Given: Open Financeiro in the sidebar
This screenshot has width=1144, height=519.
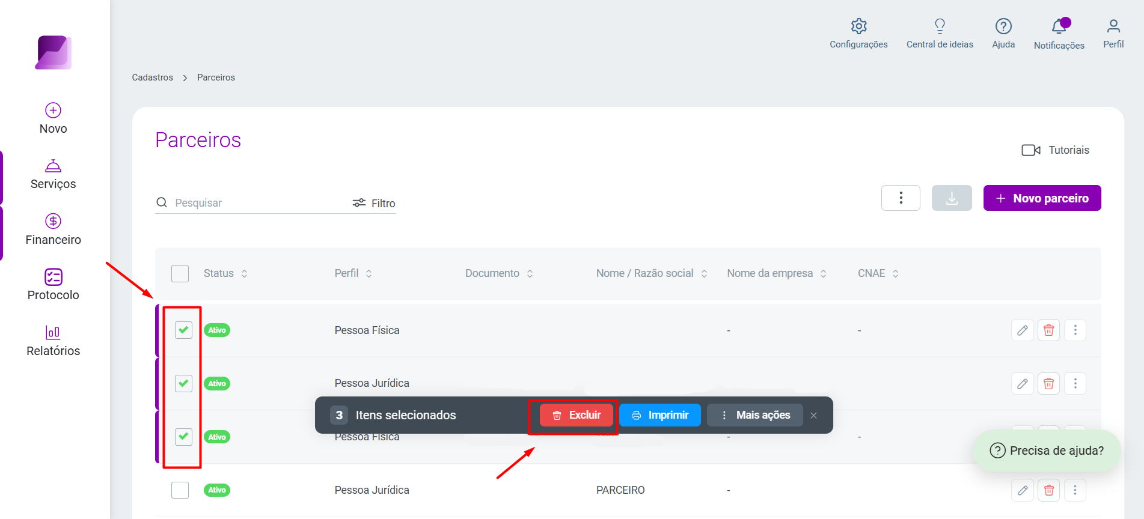Looking at the screenshot, I should (x=54, y=229).
